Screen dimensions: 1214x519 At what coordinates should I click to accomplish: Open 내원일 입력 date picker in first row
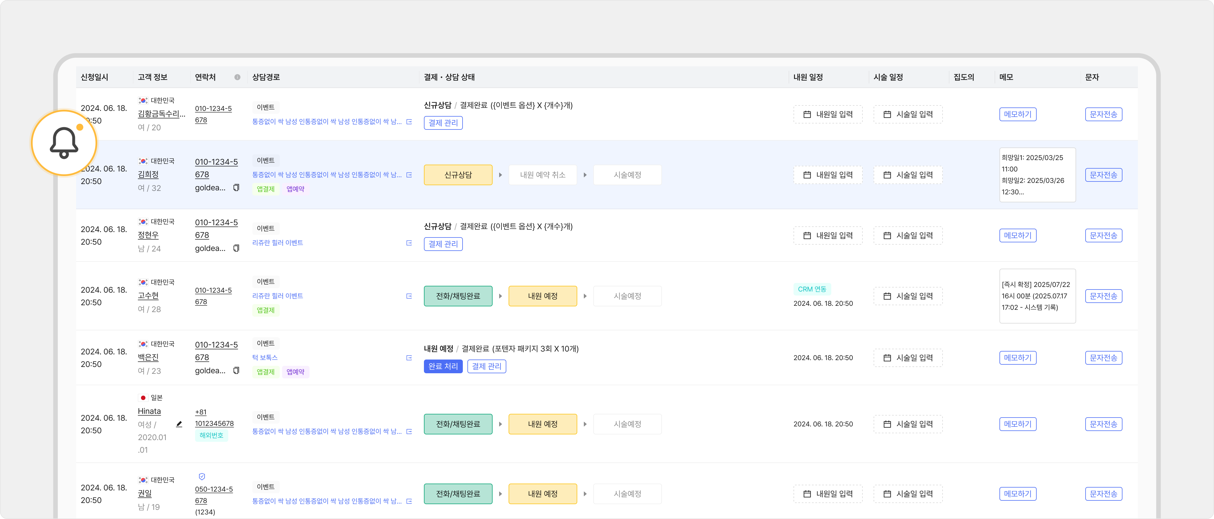coord(828,114)
